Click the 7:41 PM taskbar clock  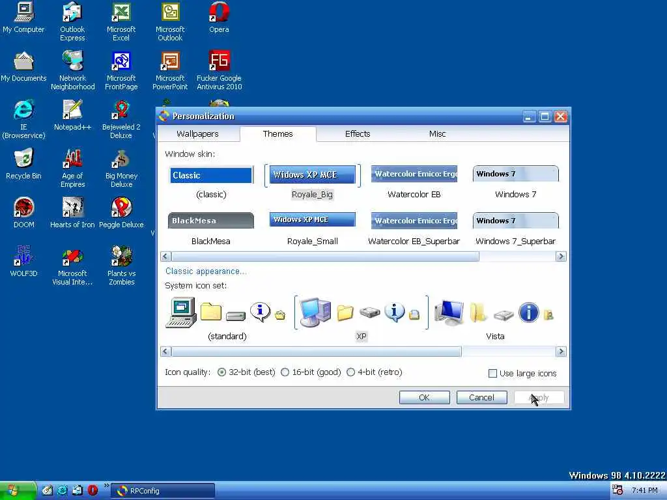(644, 491)
